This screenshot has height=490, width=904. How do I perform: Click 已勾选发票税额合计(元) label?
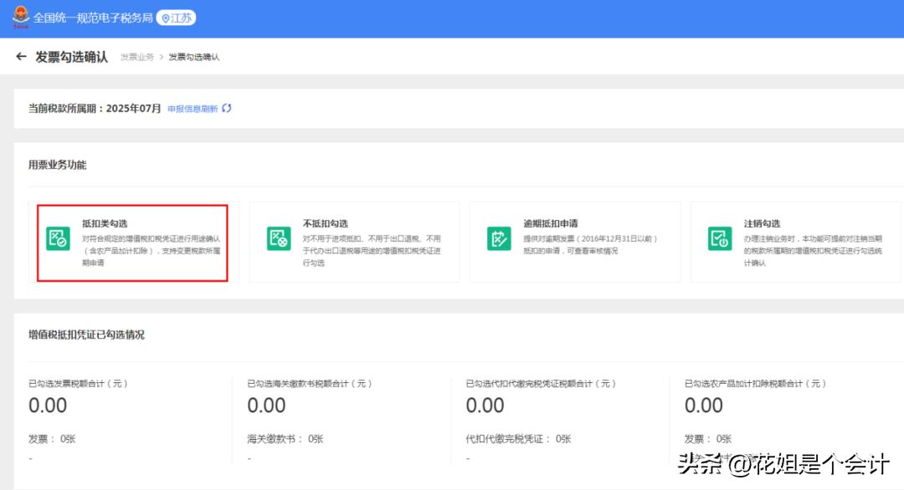(x=78, y=384)
